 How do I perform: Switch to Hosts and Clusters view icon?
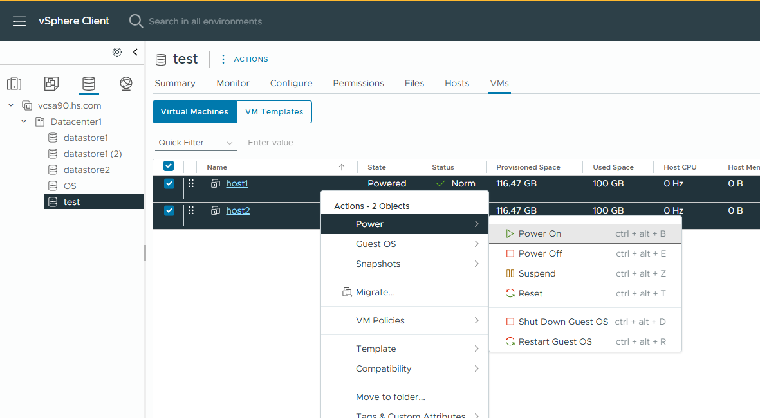(14, 84)
